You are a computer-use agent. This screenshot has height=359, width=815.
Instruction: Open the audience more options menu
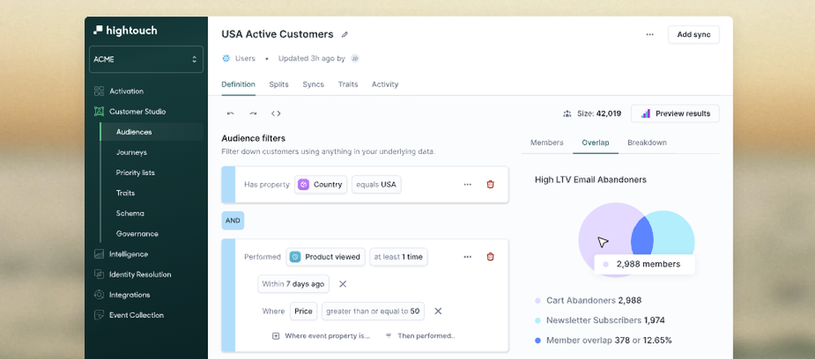coord(650,35)
